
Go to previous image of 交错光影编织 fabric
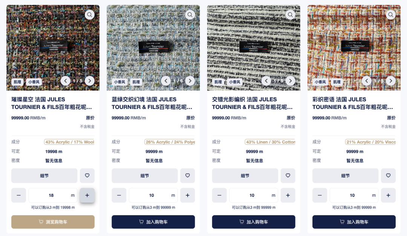click(x=266, y=81)
